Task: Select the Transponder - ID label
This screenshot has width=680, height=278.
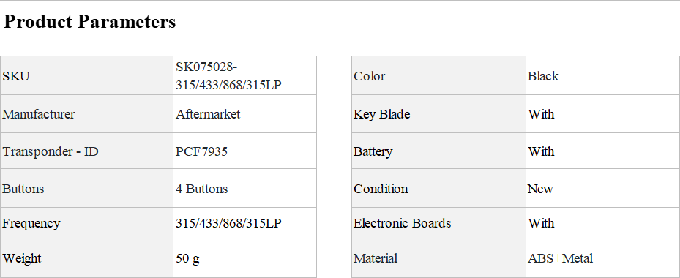Action: click(51, 151)
